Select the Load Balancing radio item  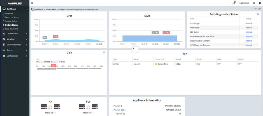click(x=11, y=29)
